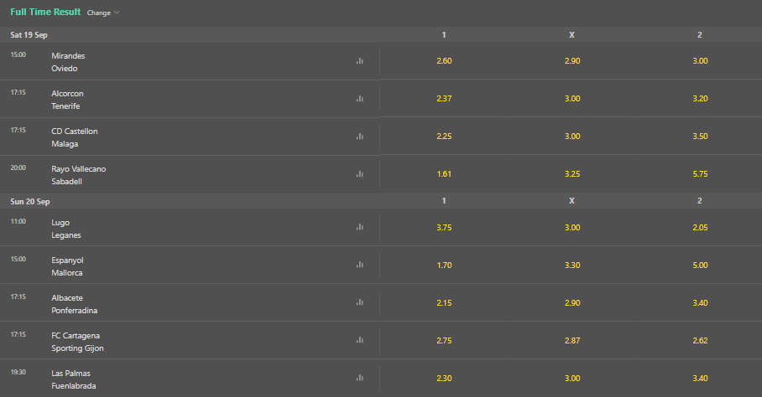View stats icon for CD Castellon vs Malaga
The height and width of the screenshot is (397, 762).
pos(360,137)
